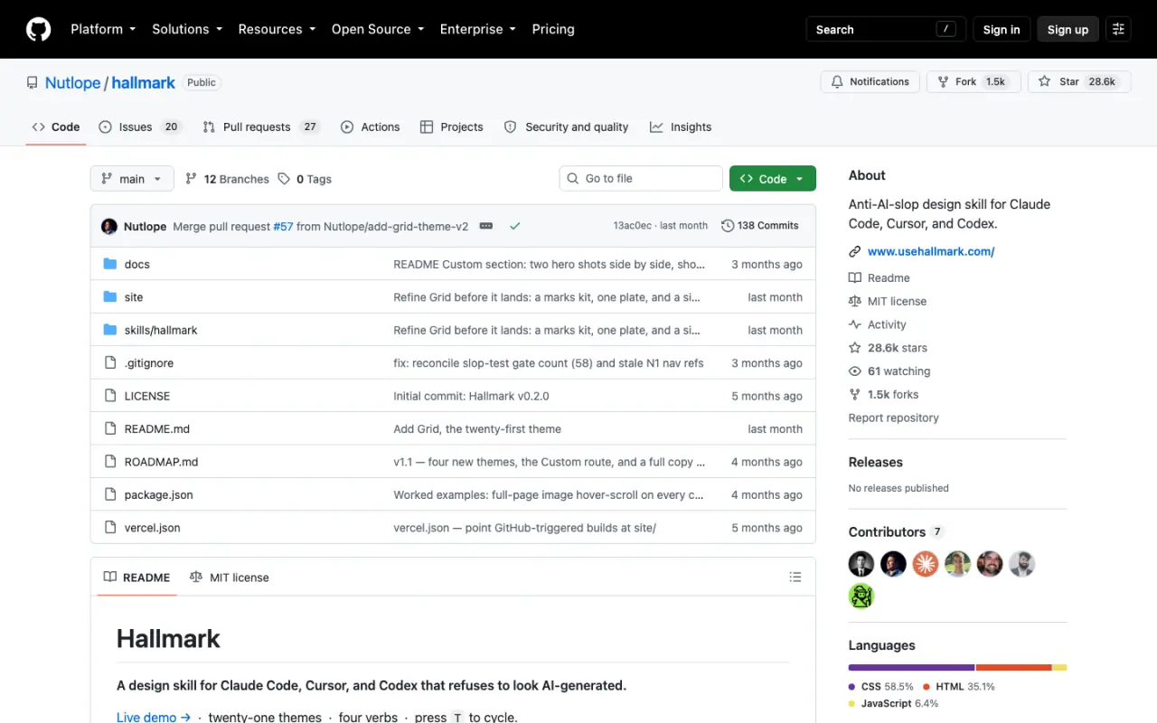The height and width of the screenshot is (723, 1157).
Task: Open the ROADMAP.md file
Action: click(161, 462)
